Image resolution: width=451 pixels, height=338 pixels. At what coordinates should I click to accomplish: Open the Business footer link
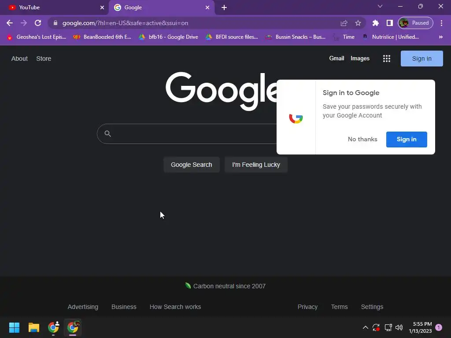124,307
